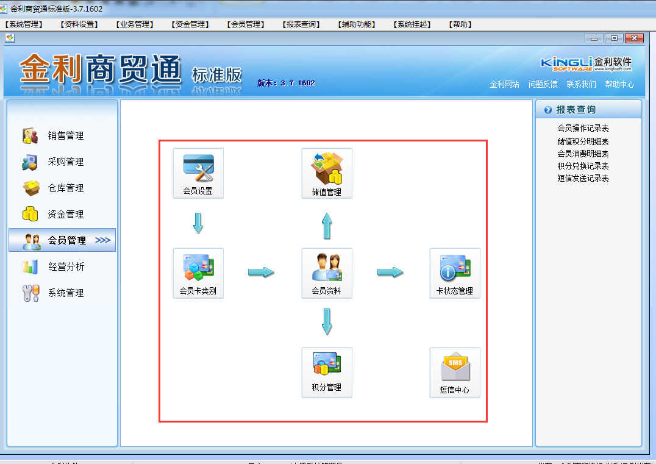
Task: Open the 会员设置 icon
Action: pyautogui.click(x=198, y=173)
